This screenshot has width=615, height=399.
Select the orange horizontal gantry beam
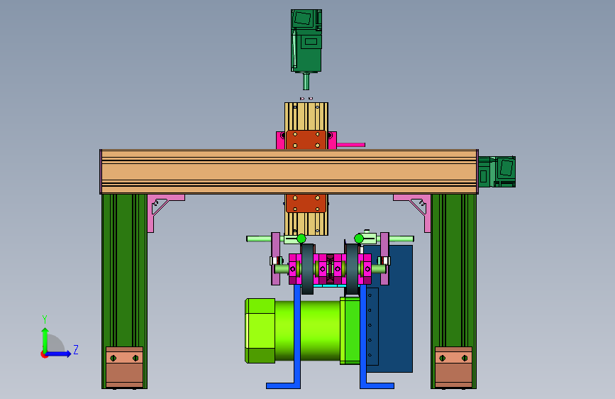[x=289, y=172]
